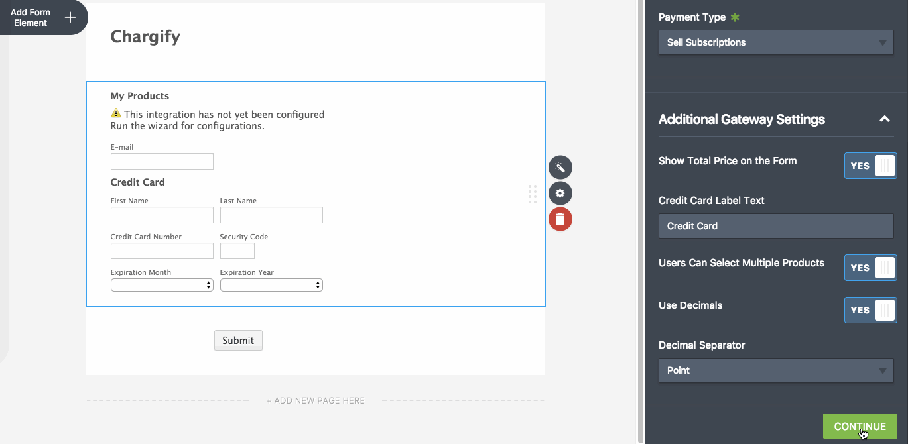The height and width of the screenshot is (444, 908).
Task: Click the E-mail input field
Action: (162, 161)
